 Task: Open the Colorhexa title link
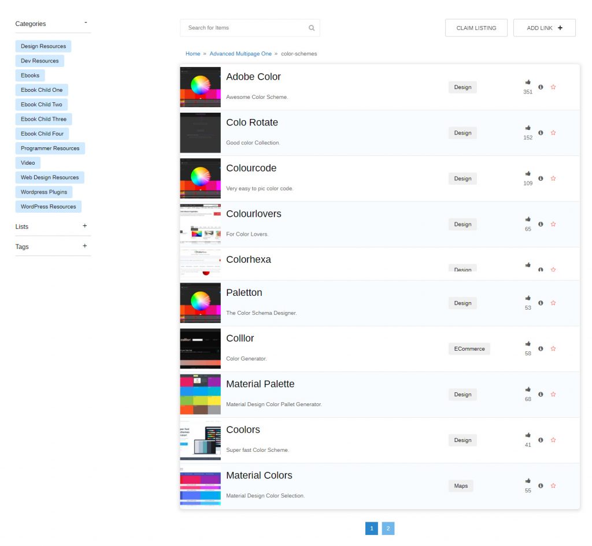click(249, 259)
